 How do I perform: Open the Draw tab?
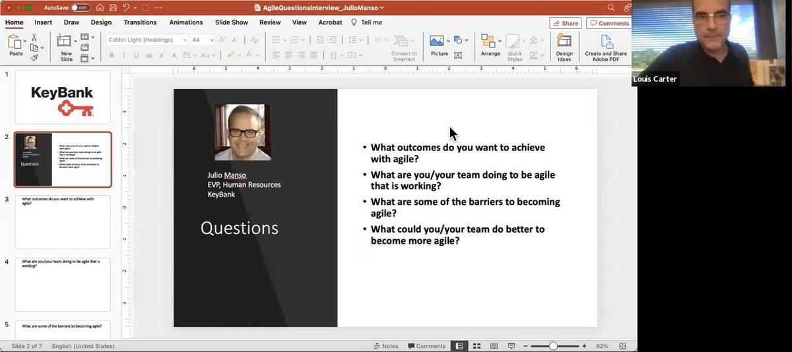[71, 22]
